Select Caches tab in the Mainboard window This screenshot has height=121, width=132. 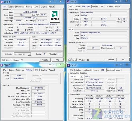(x=78, y=7)
